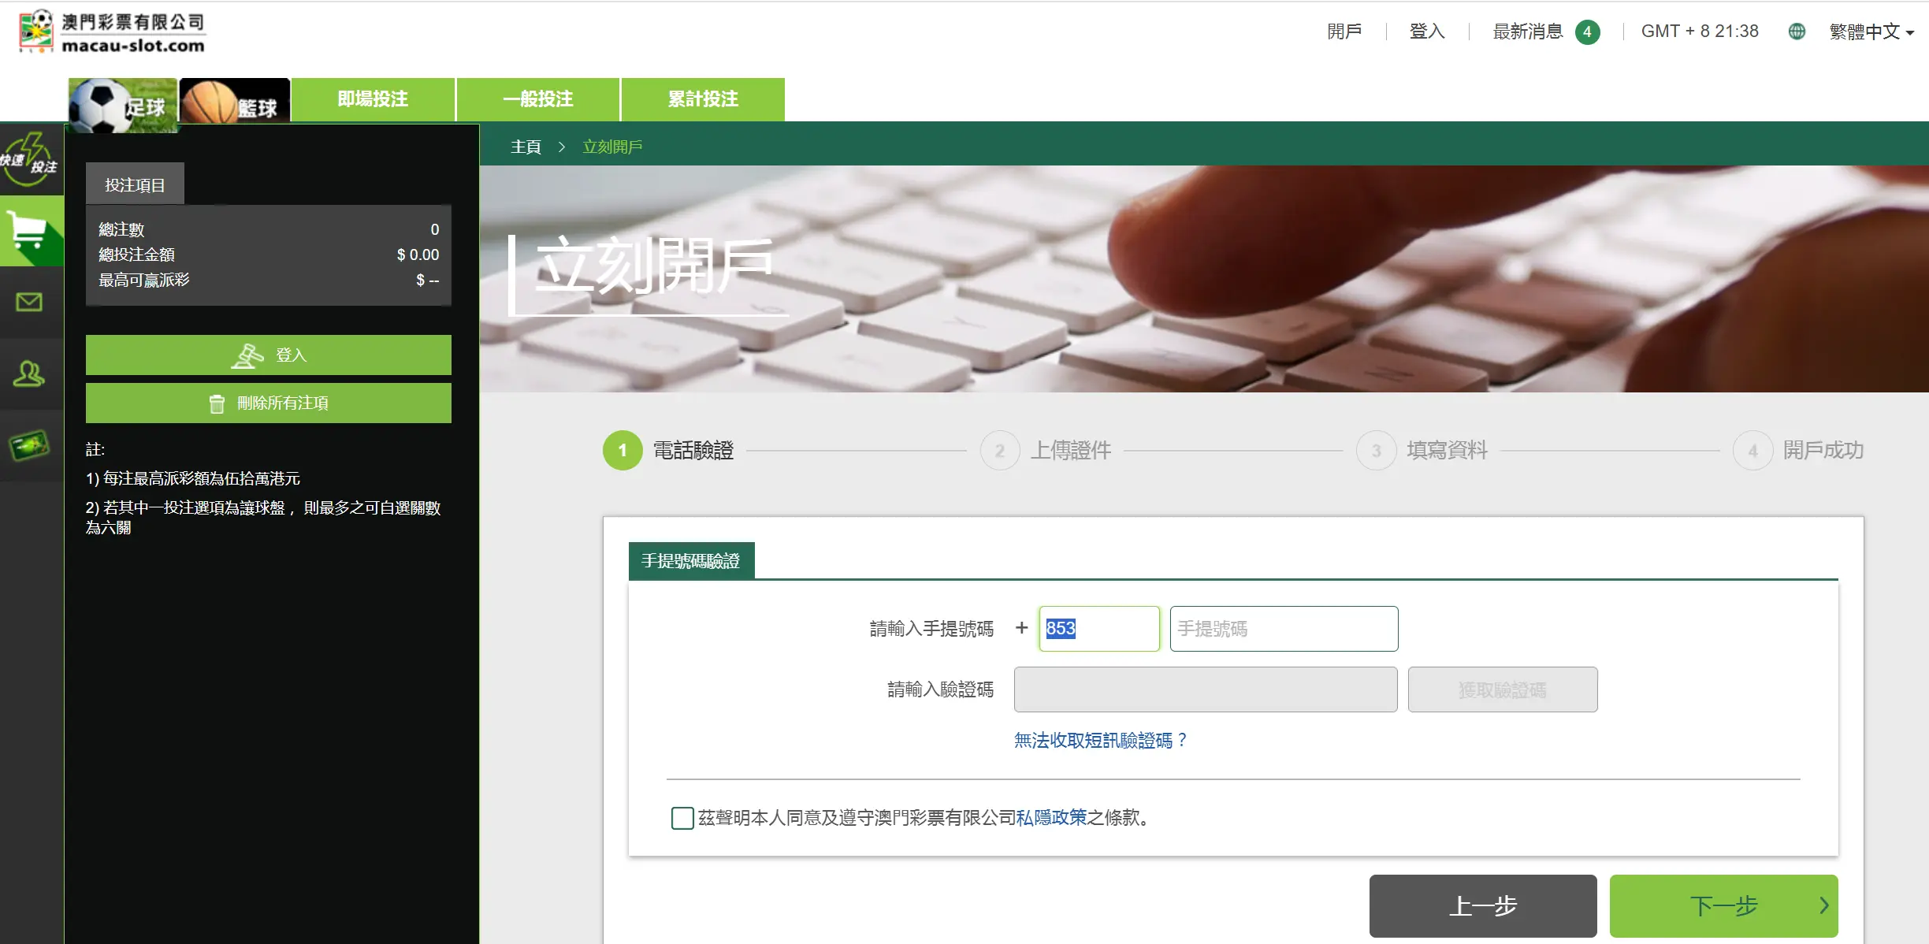Click step 4 開戶成功 circle
The width and height of the screenshot is (1929, 944).
point(1752,450)
